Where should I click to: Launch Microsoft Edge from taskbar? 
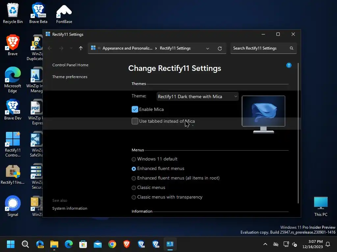[69, 244]
